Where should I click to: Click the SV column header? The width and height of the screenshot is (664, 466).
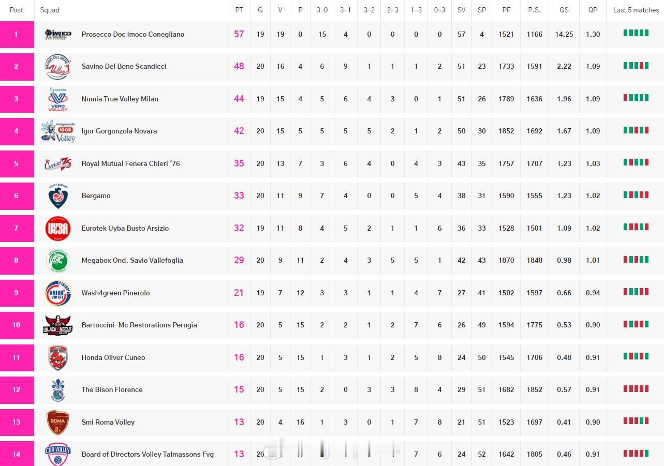click(x=461, y=10)
